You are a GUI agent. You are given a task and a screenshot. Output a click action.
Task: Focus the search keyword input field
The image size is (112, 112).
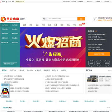pos(63,19)
